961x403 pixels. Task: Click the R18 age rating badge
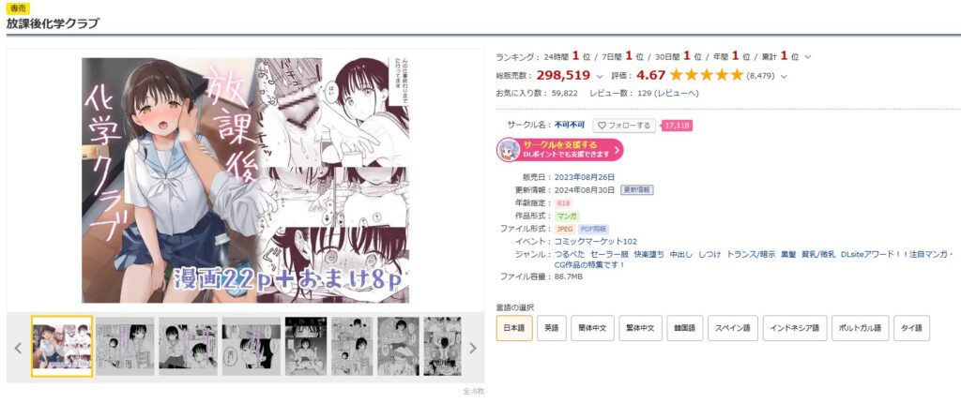click(x=563, y=202)
